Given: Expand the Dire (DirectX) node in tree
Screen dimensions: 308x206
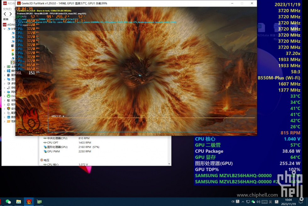Looking at the screenshot, I should coord(4,96).
